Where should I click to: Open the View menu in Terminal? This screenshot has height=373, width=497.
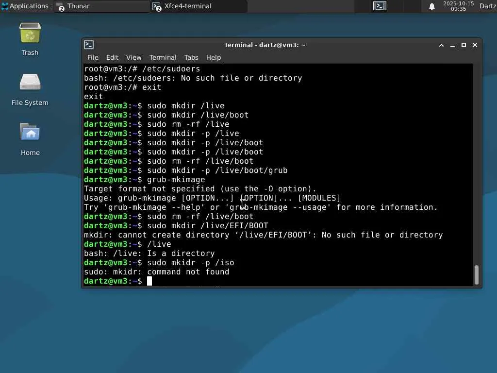[133, 57]
